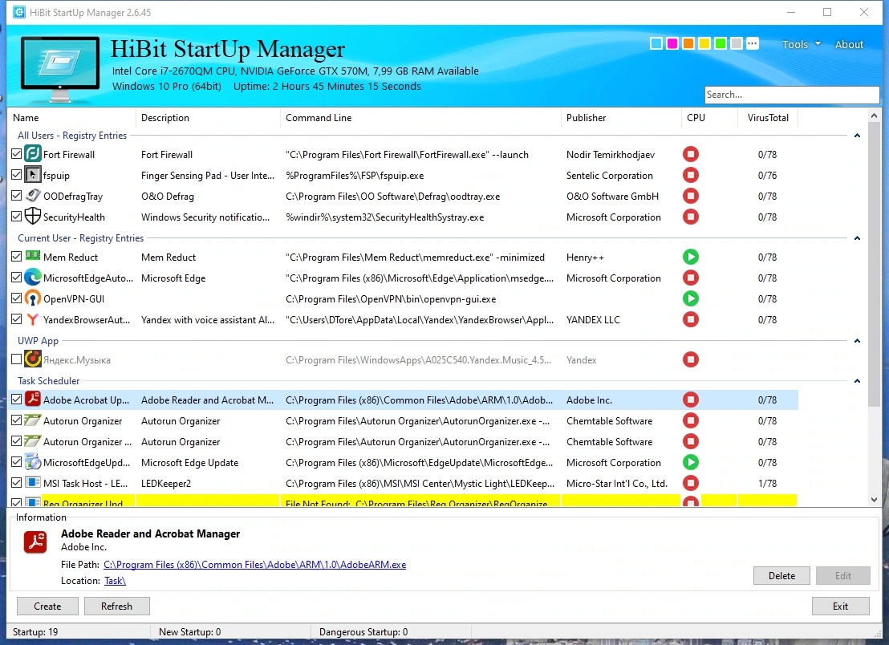Click the first Autorun Organizer row icon
The image size is (889, 645).
[x=33, y=420]
